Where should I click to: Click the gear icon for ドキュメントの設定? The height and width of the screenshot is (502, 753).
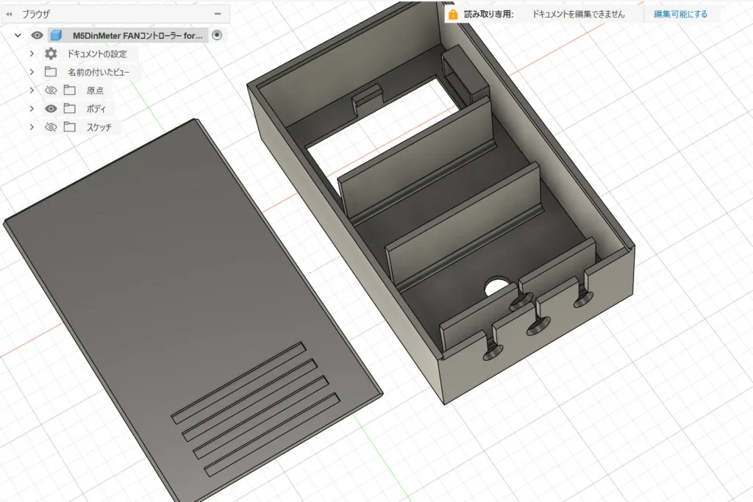click(51, 54)
